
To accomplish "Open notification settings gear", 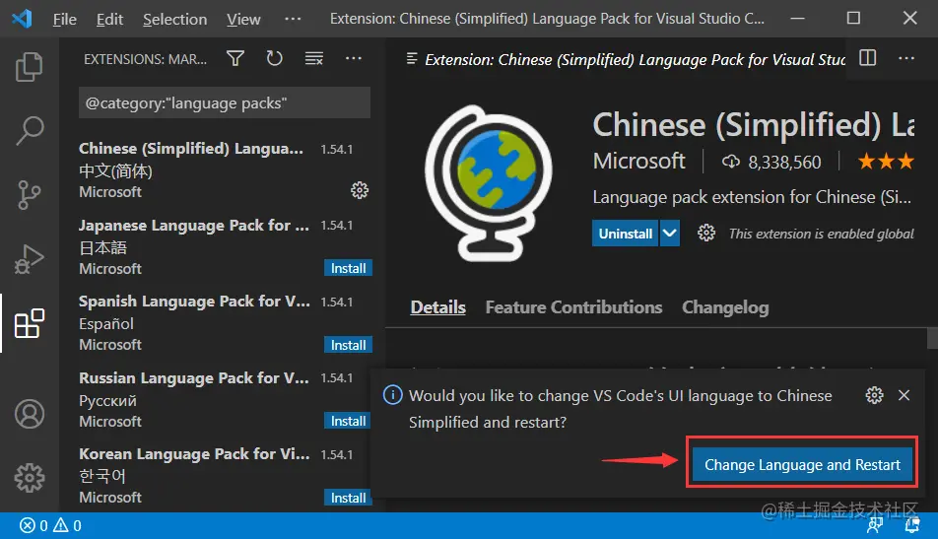I will 874,395.
